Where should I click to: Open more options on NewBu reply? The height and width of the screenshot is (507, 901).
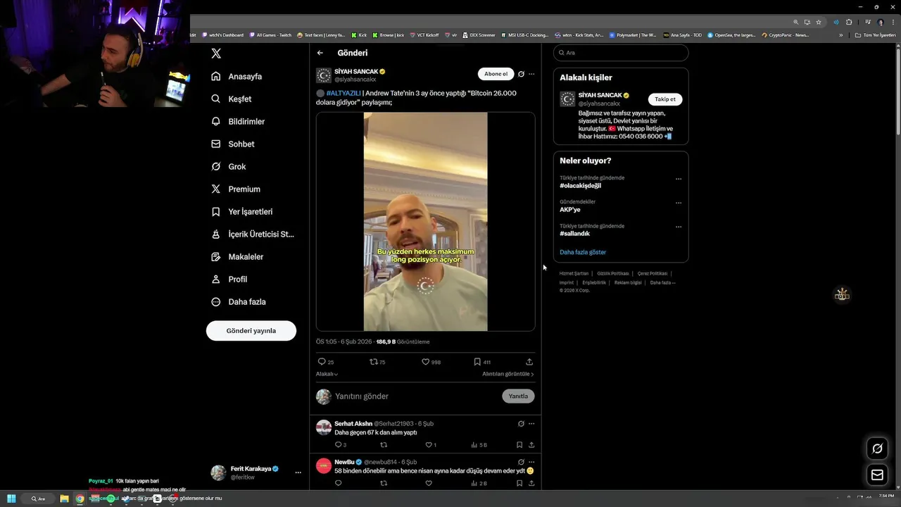tap(531, 462)
